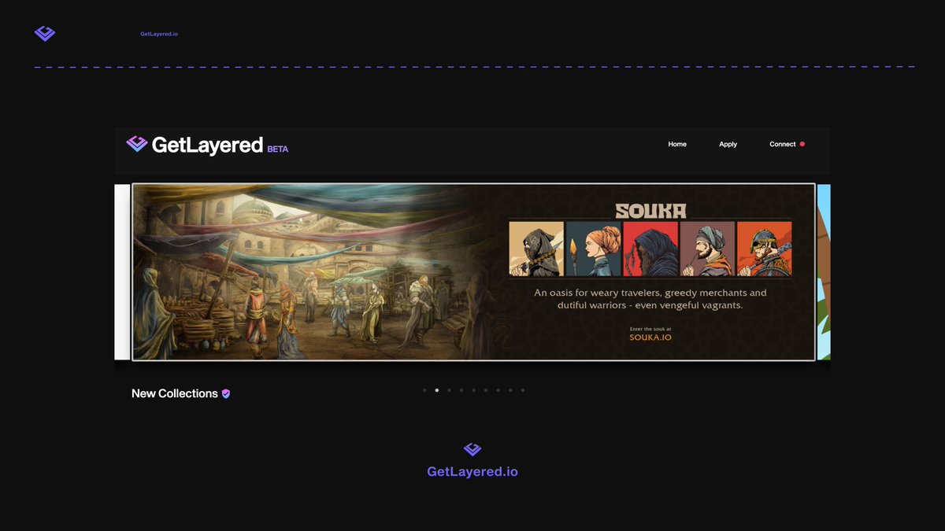This screenshot has width=945, height=531.
Task: Click the large purple GetLayered.io text
Action: (x=472, y=472)
